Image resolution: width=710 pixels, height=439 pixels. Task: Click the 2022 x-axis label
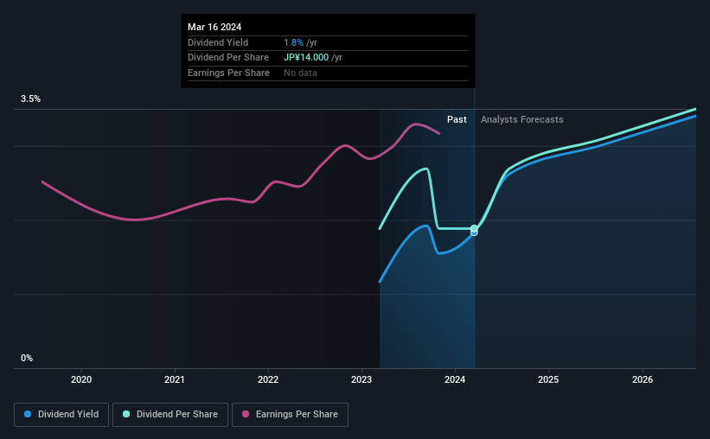268,379
